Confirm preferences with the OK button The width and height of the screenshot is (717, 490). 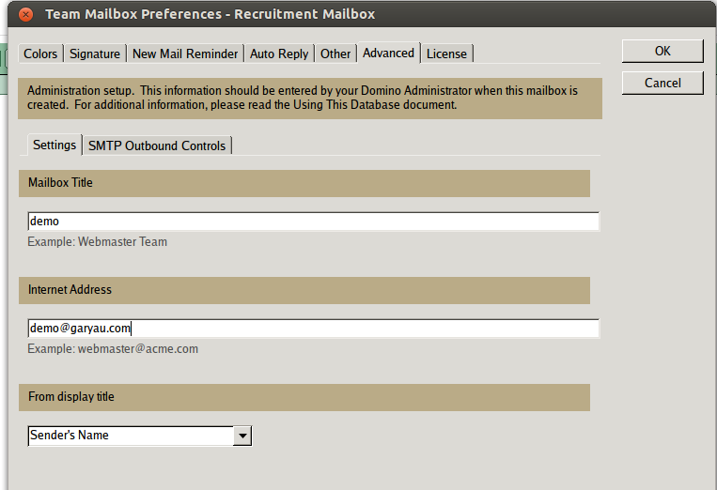tap(662, 51)
